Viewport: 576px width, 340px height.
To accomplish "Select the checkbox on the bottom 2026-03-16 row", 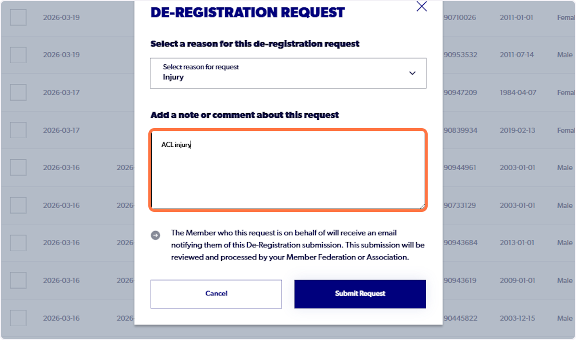I will pos(18,317).
